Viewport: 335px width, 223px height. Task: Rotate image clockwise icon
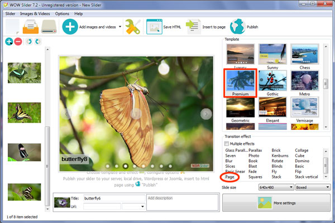(x=37, y=41)
